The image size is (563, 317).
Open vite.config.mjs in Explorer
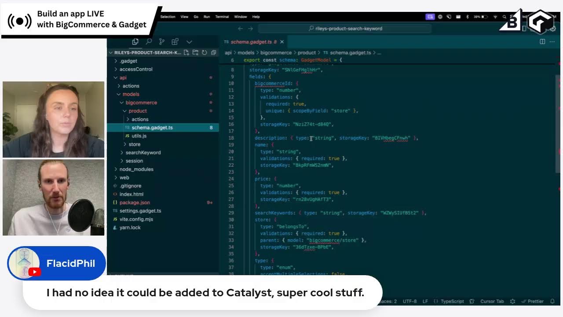[x=163, y=219]
